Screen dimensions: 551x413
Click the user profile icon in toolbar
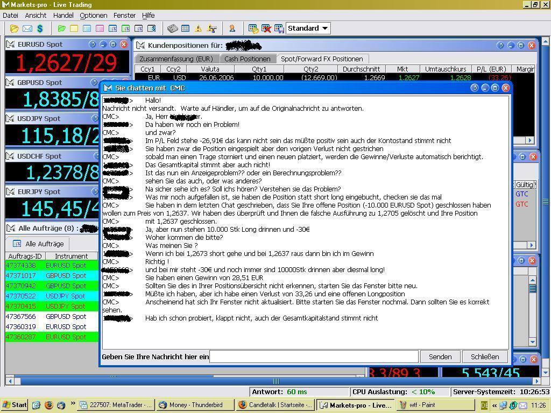point(232,29)
